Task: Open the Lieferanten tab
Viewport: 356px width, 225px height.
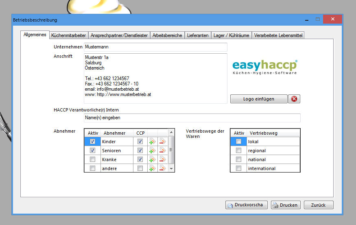Action: pyautogui.click(x=198, y=35)
